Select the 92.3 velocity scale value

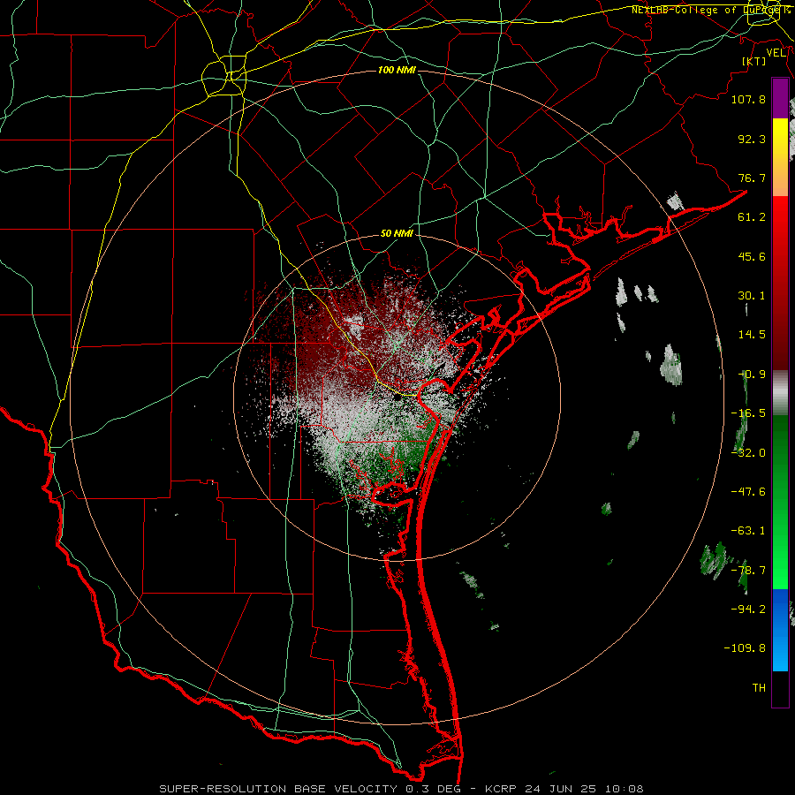click(x=752, y=139)
